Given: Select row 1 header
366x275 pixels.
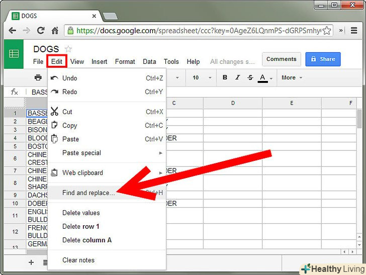Looking at the screenshot, I should [15, 113].
